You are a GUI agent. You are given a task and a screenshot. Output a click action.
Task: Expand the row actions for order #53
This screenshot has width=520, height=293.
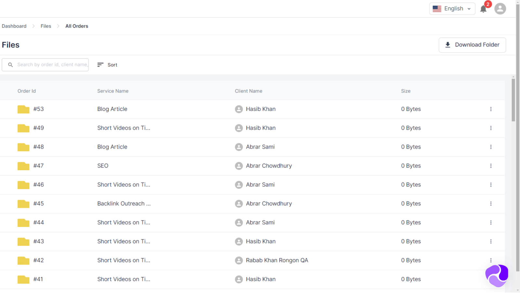click(x=491, y=109)
